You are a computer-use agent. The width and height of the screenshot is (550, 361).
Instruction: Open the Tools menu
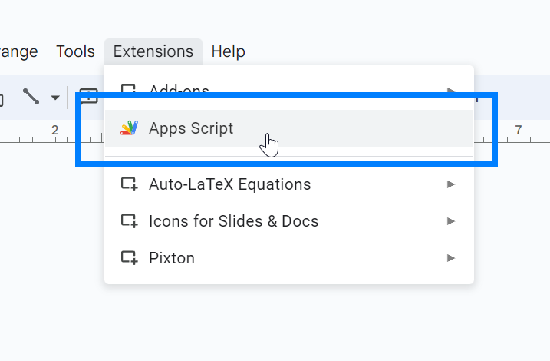coord(75,51)
